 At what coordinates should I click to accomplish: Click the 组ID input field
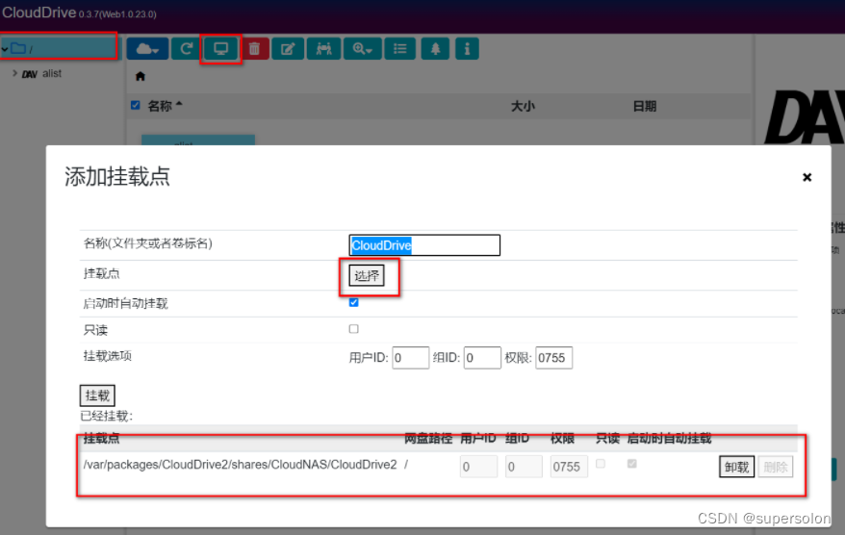[x=482, y=358]
